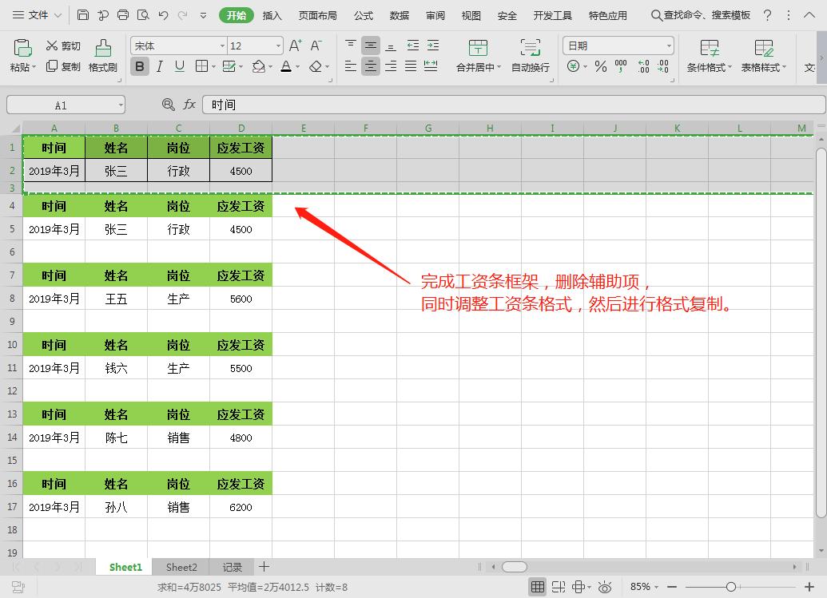Switch to the 插入 ribbon tab
This screenshot has height=598, width=827.
coord(272,14)
